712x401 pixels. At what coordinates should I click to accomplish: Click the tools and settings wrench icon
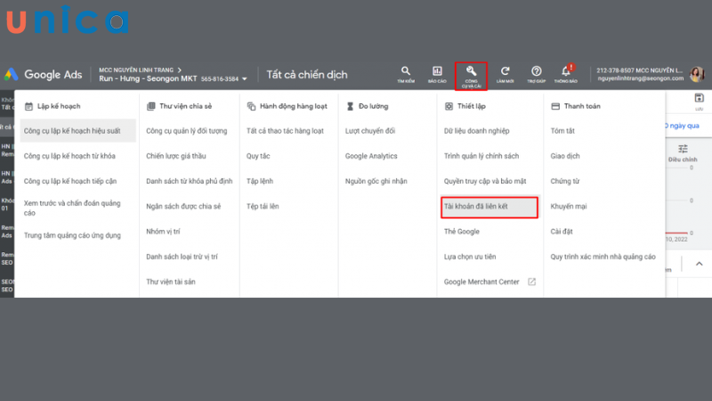[471, 71]
